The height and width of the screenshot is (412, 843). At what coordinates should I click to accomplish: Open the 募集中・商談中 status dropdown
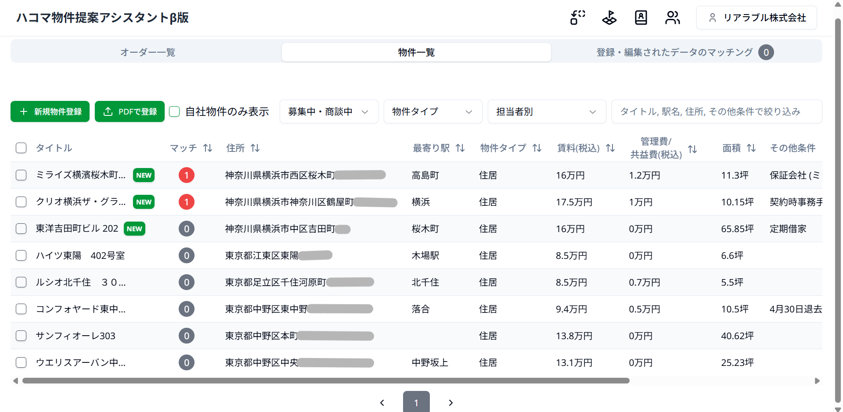tap(328, 111)
